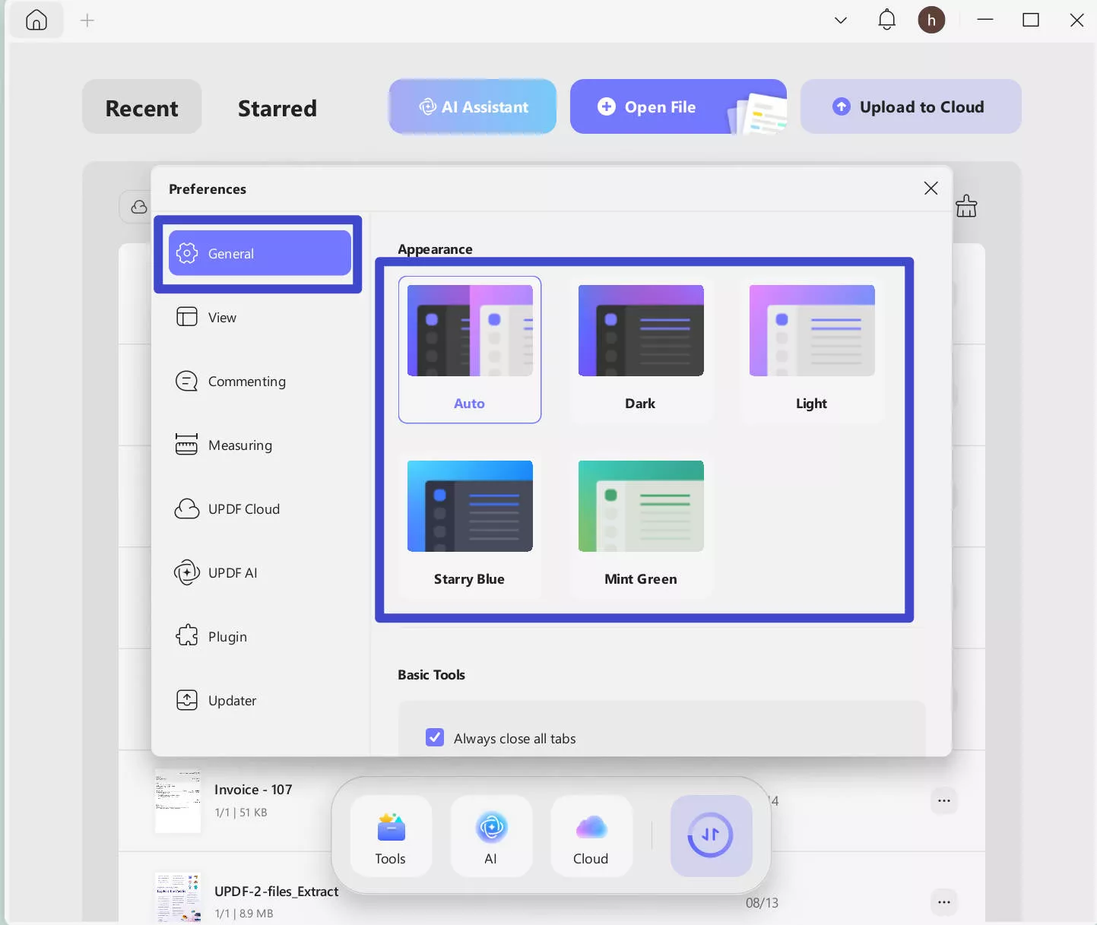Open the user account avatar "h"

click(931, 21)
